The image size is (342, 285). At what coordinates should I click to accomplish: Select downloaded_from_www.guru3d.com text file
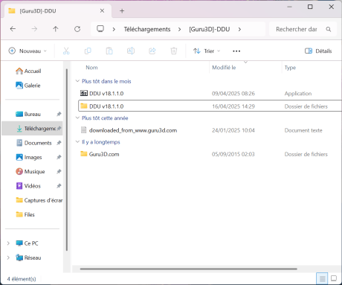pos(210,130)
